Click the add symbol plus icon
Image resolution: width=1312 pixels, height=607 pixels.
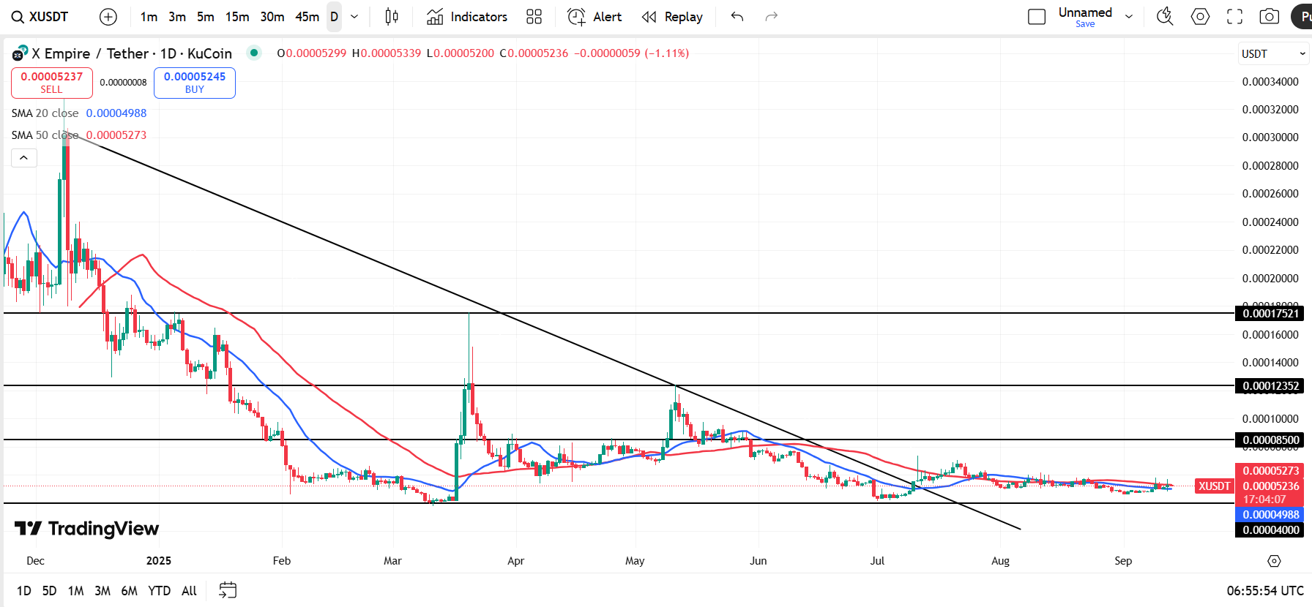[108, 17]
